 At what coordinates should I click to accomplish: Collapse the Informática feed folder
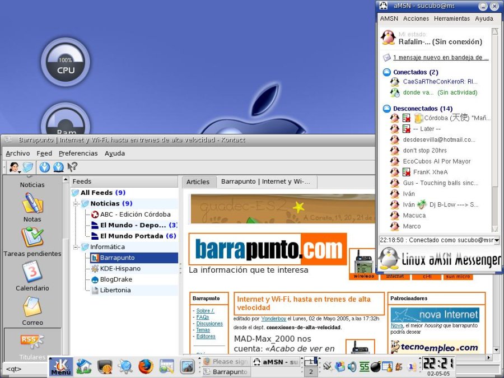76,247
